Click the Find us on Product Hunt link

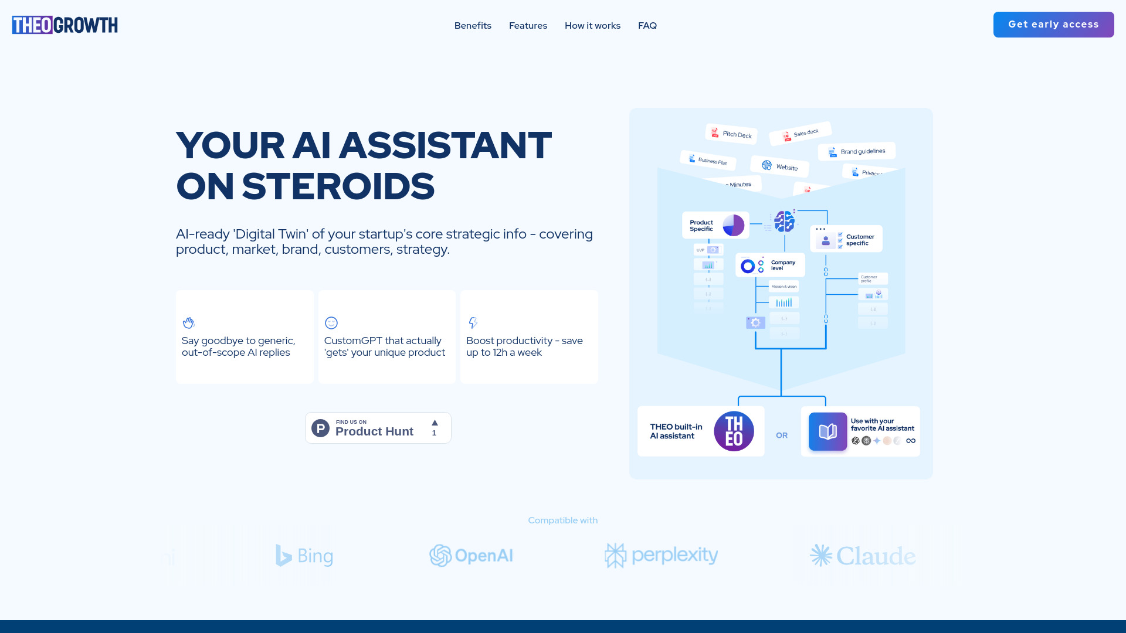[378, 427]
